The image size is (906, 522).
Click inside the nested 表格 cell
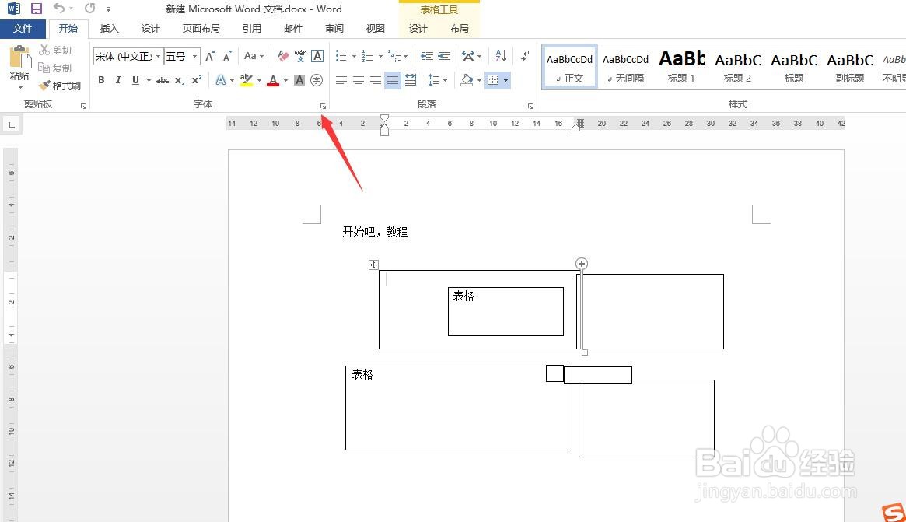point(505,311)
